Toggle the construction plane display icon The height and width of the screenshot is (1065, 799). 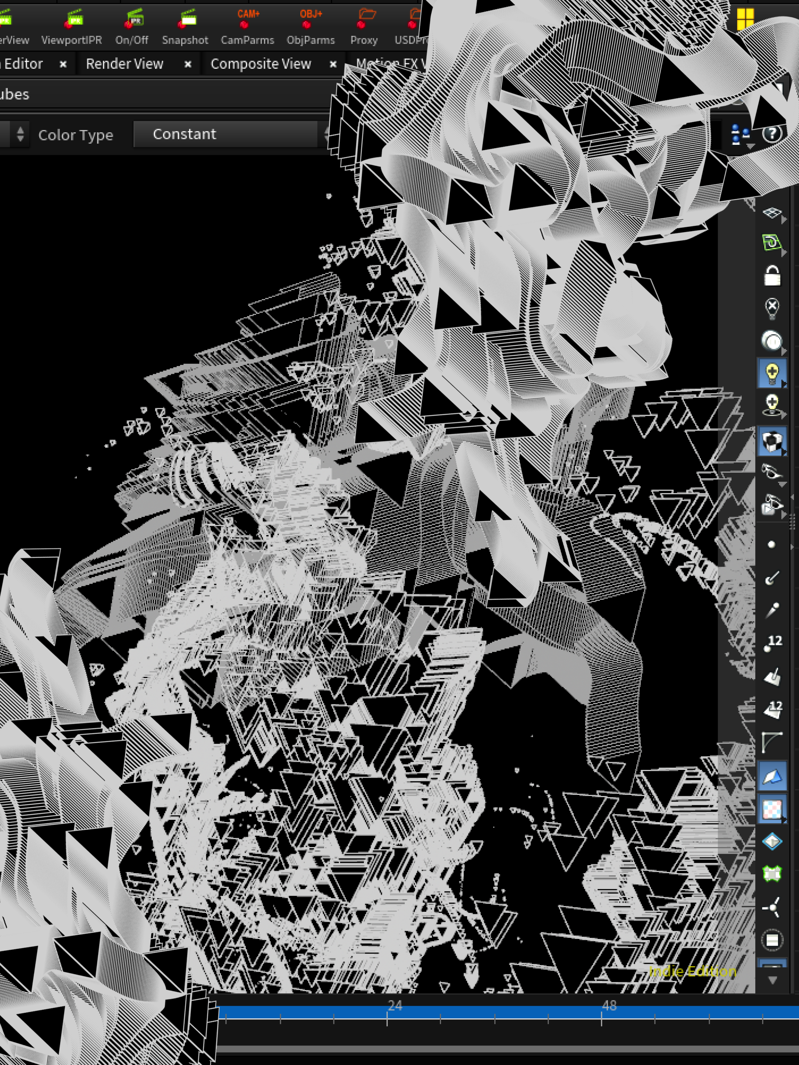(x=772, y=212)
